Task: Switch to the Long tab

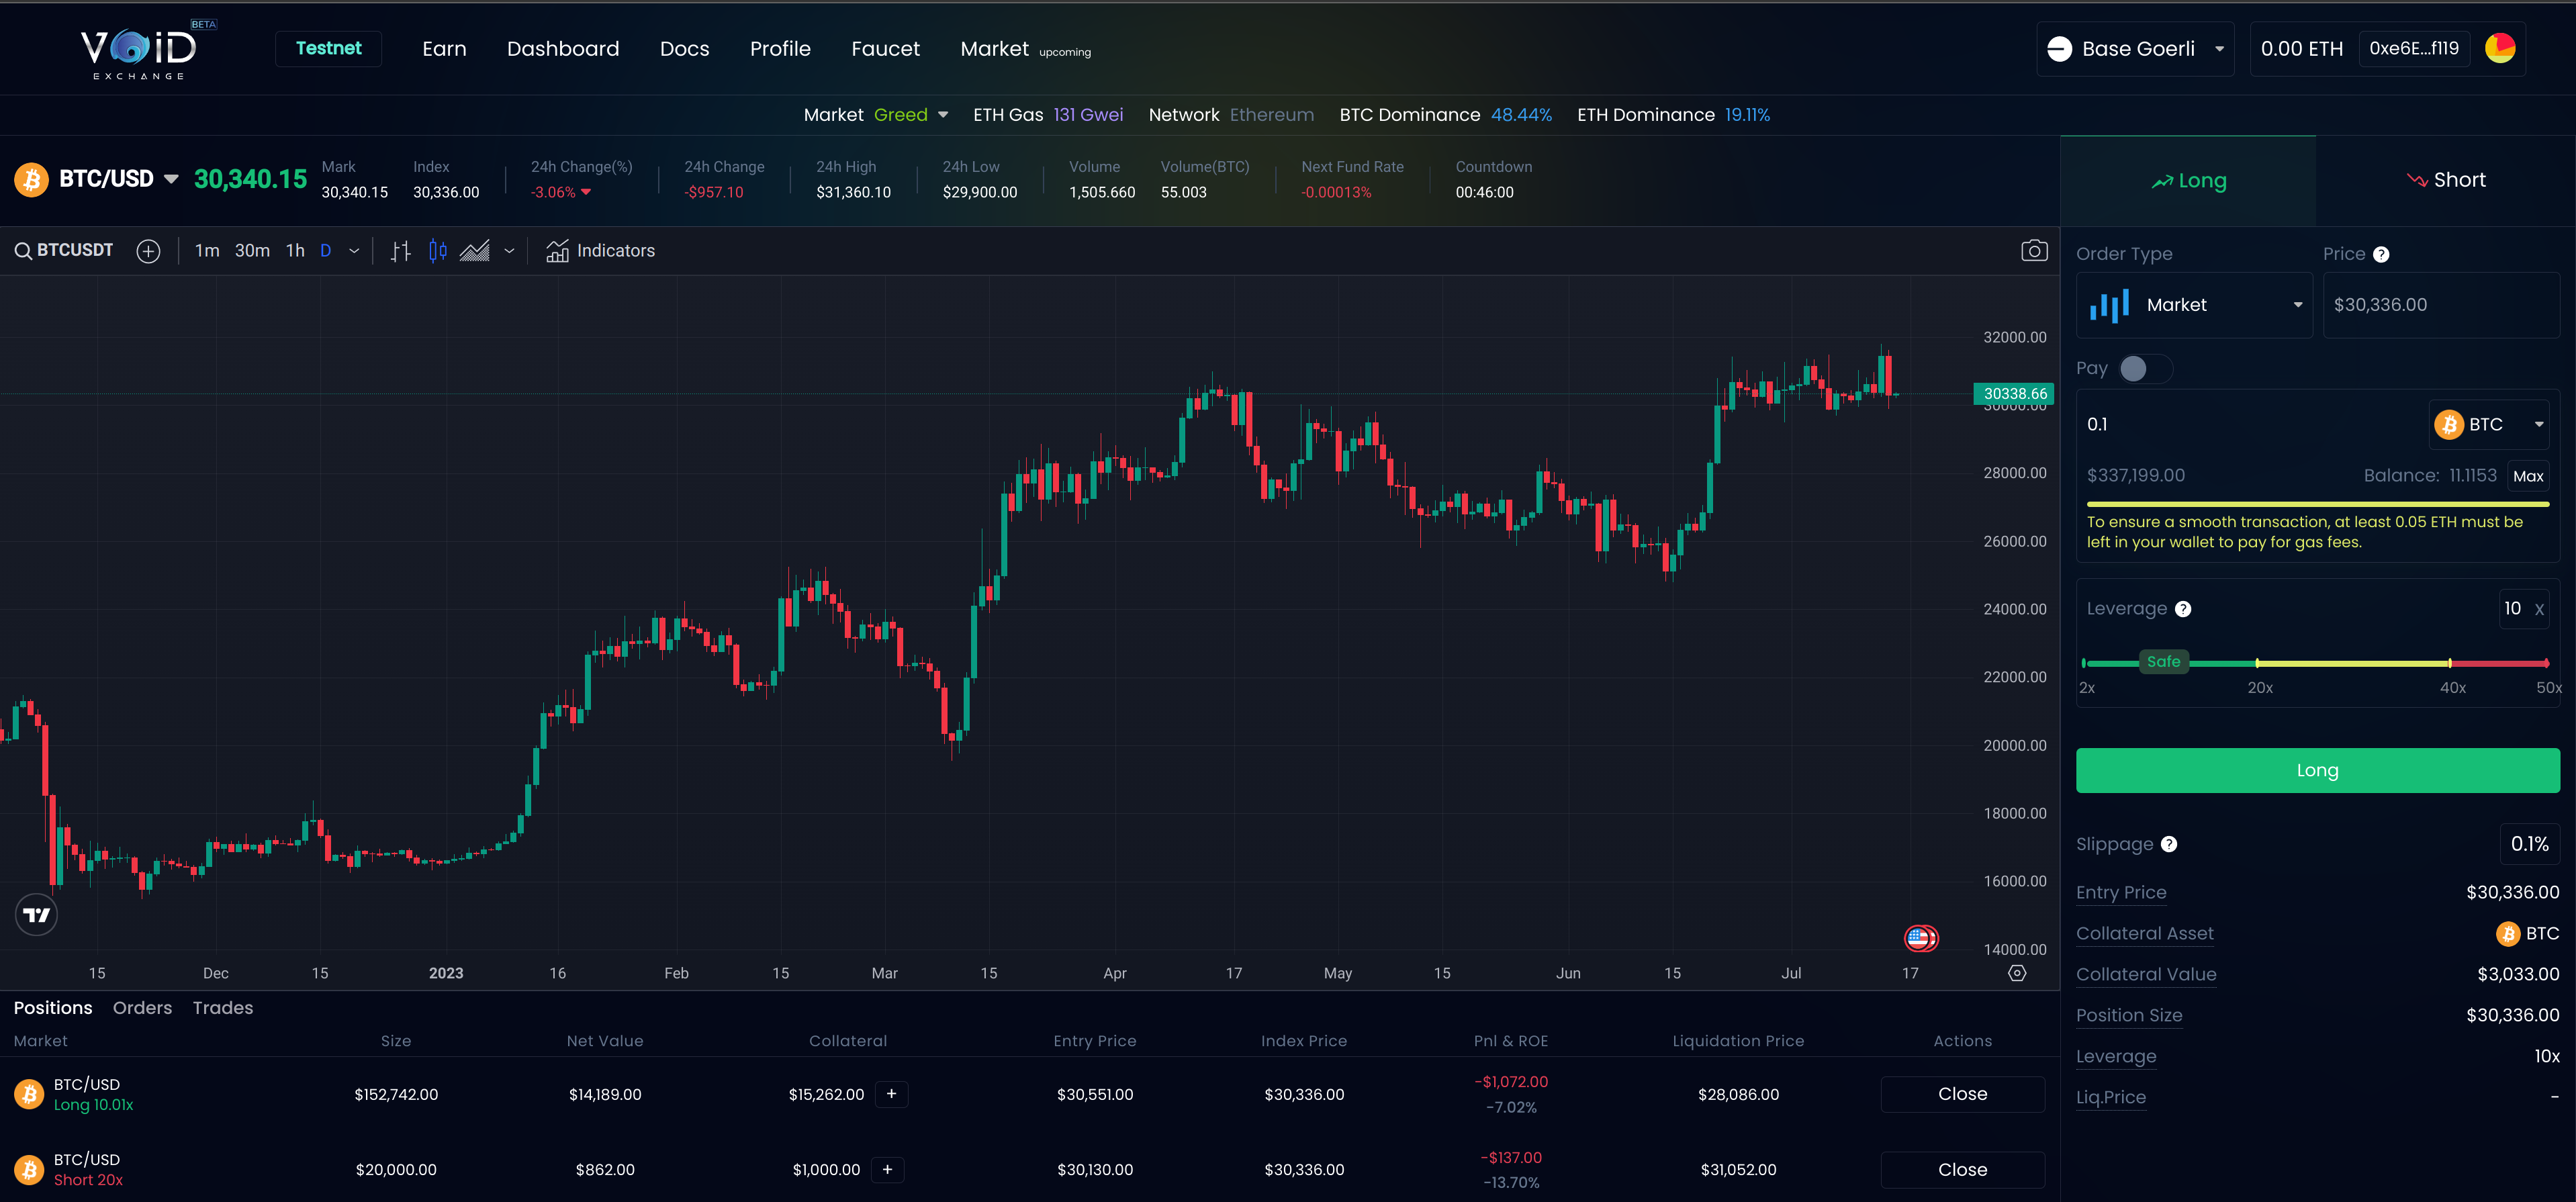Action: 2188,181
